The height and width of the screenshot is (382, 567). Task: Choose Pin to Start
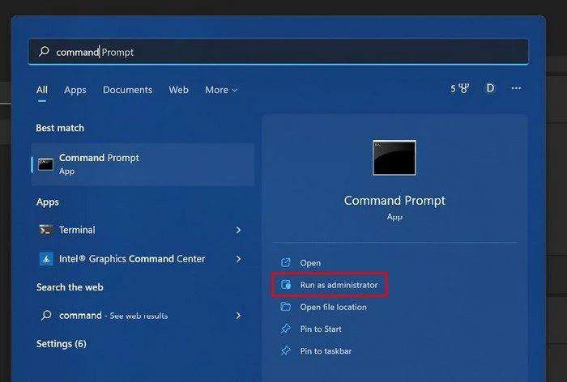[x=321, y=329]
